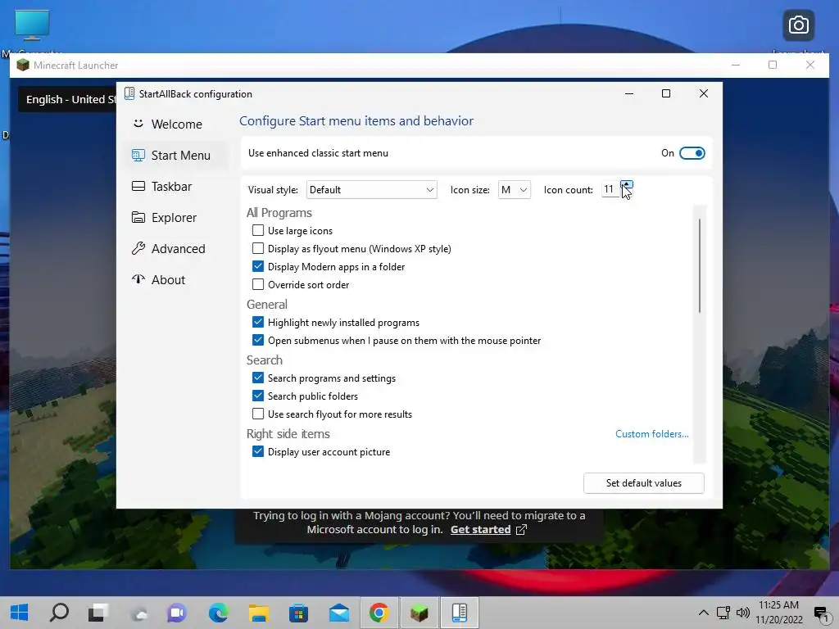
Task: Uncheck Open submenus on mouse pause
Action: [258, 340]
